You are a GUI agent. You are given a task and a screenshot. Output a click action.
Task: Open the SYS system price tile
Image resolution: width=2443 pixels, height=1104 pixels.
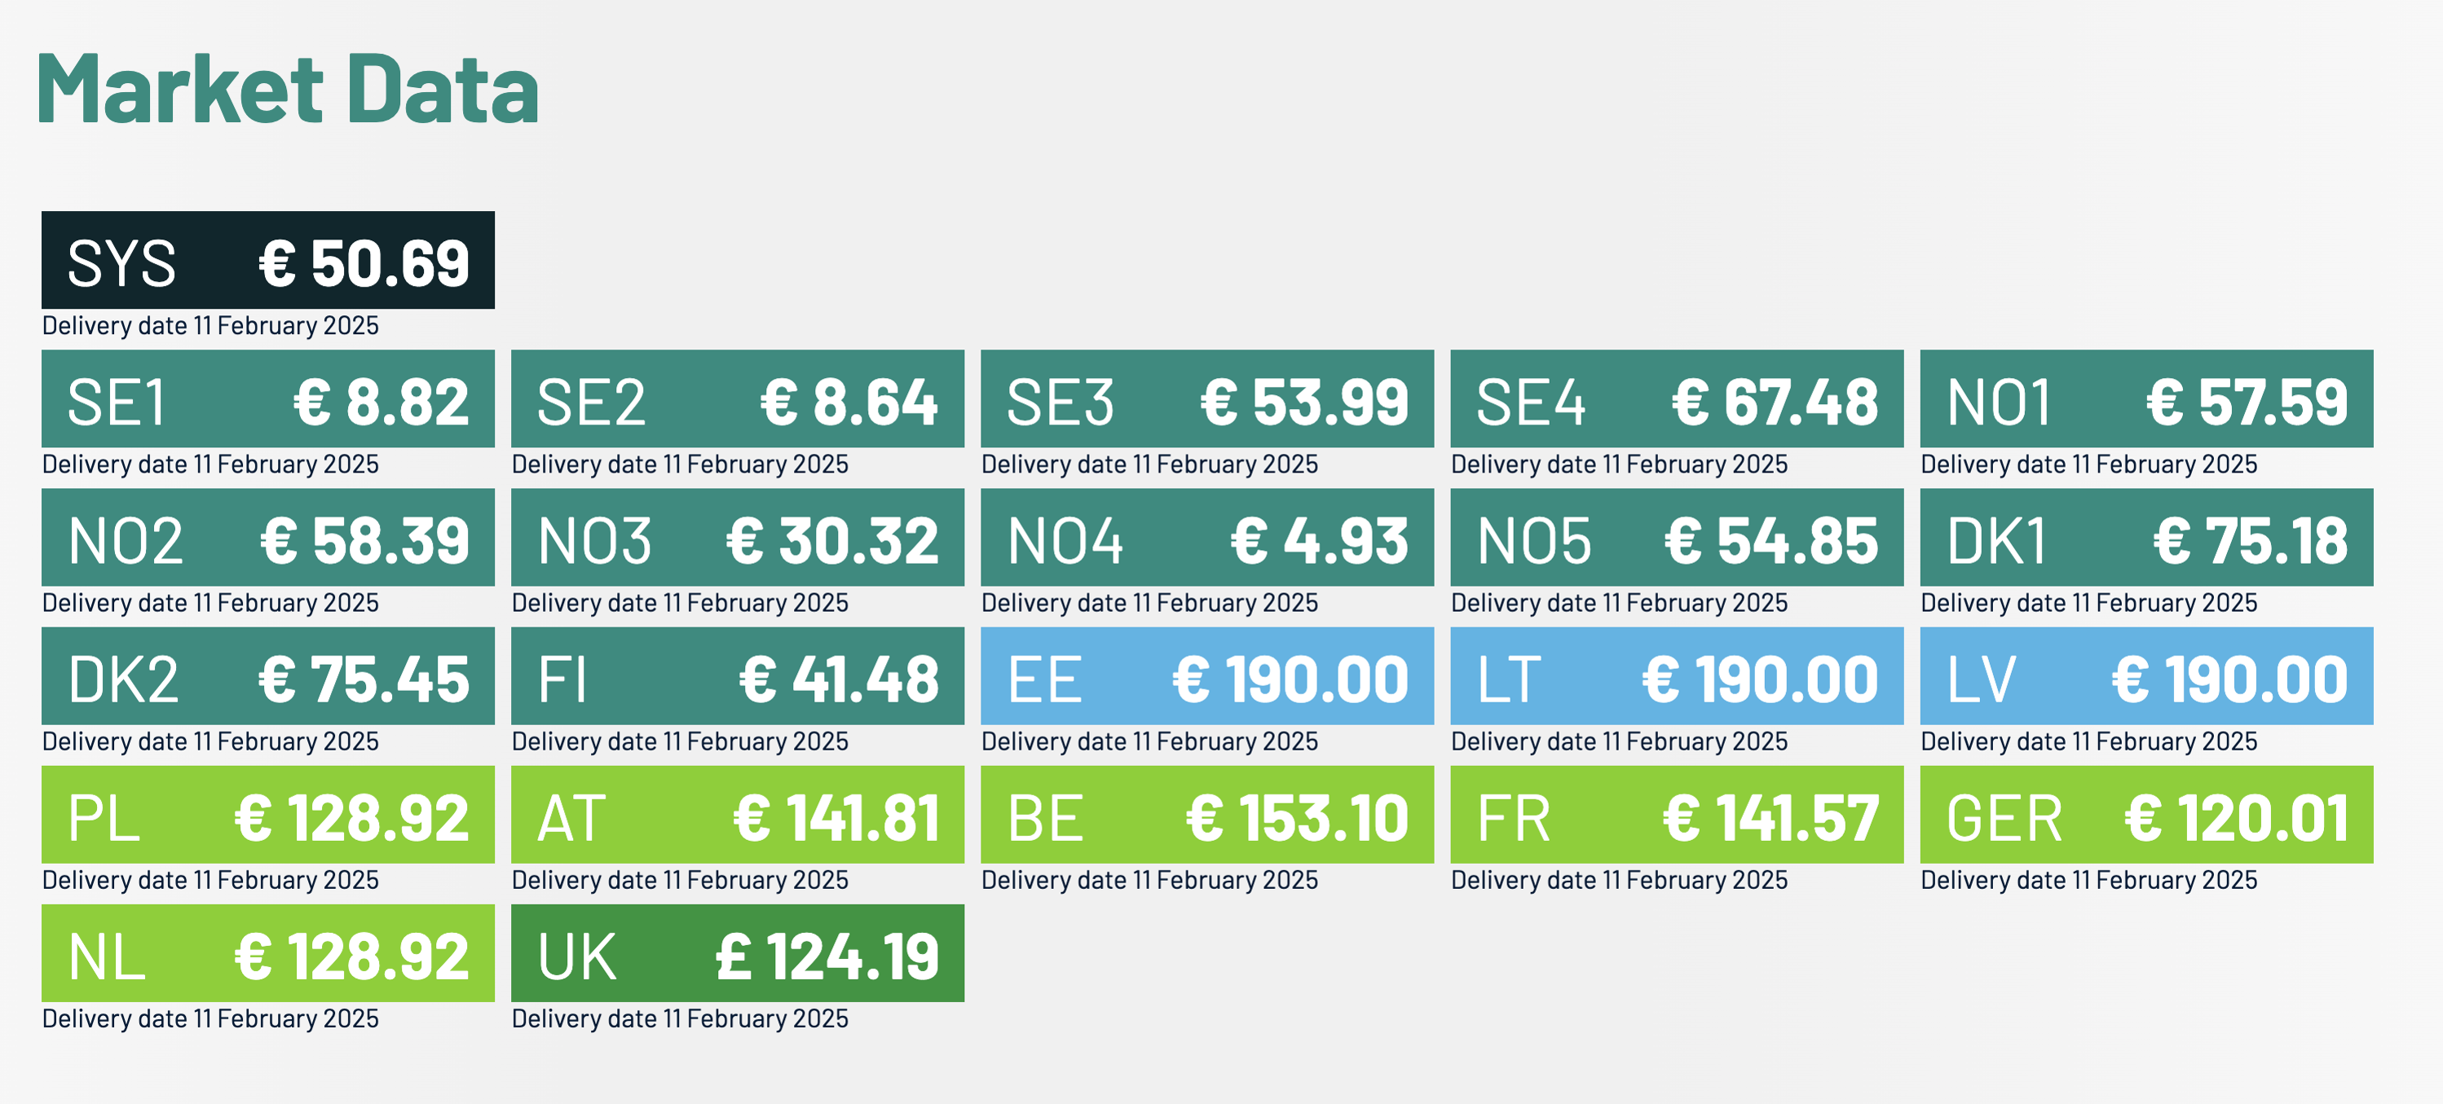click(267, 260)
